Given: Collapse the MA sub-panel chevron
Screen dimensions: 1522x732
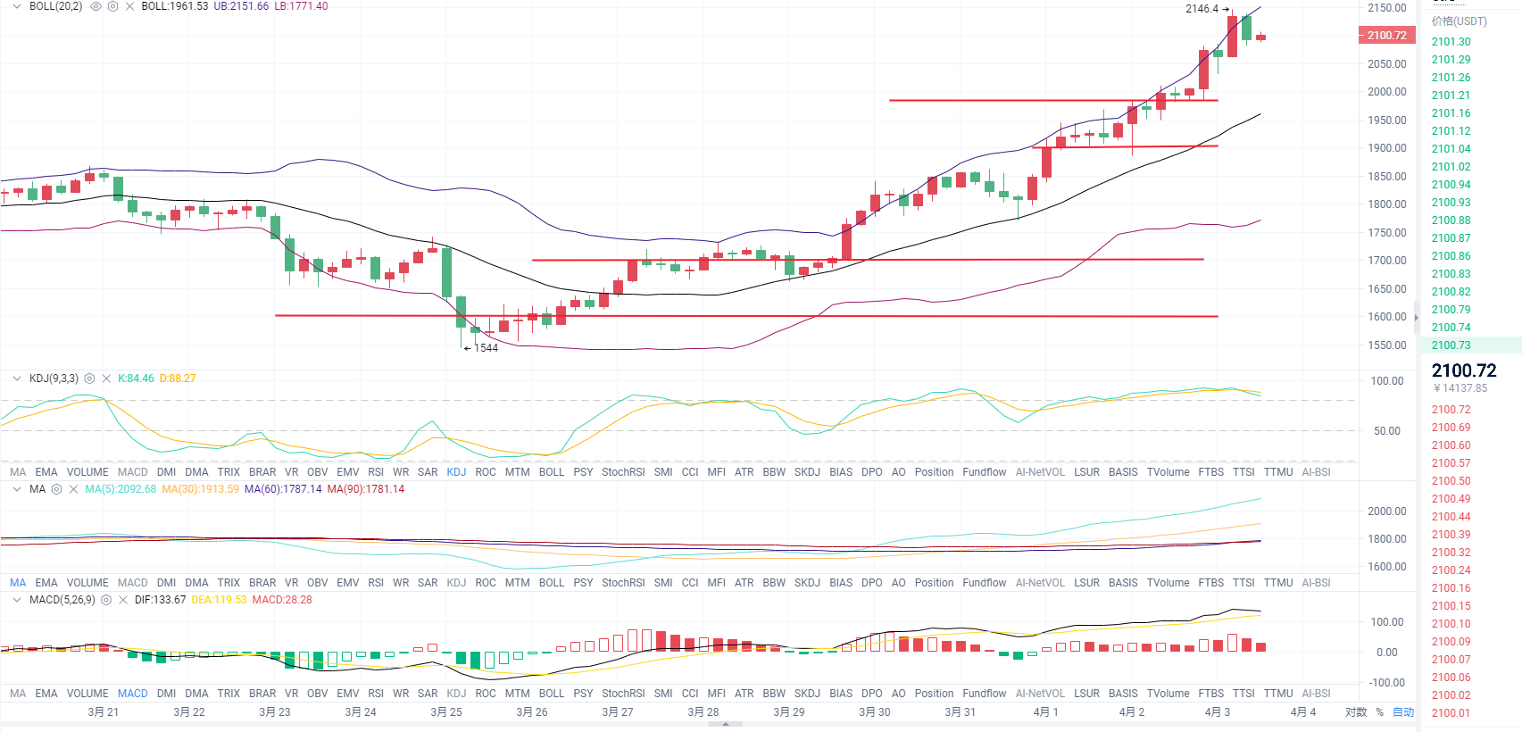Looking at the screenshot, I should click(x=16, y=489).
